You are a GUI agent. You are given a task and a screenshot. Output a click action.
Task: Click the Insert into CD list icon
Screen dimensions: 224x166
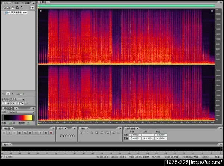click(x=21, y=8)
